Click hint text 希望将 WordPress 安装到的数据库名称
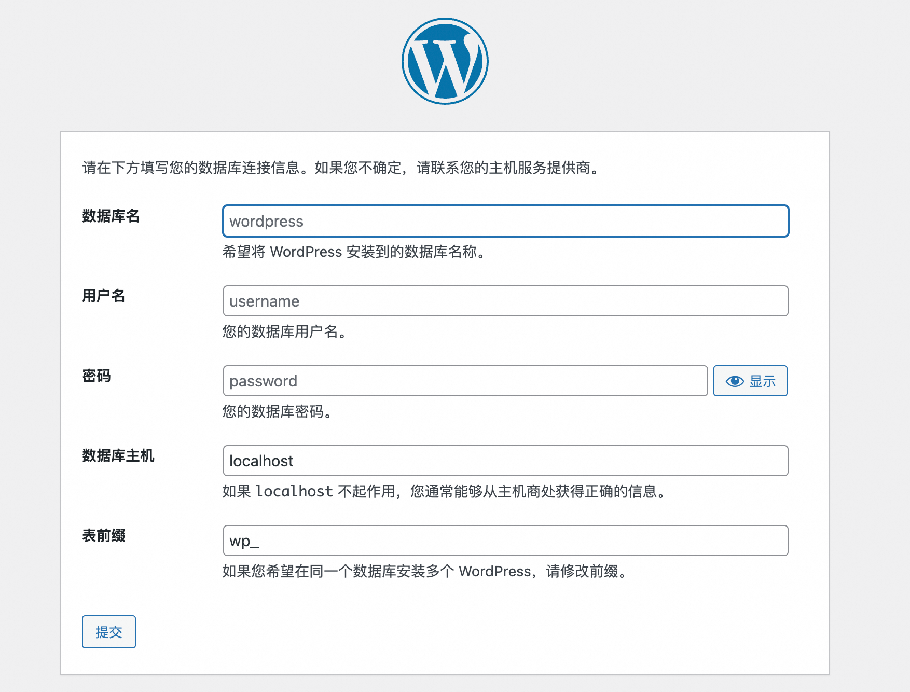This screenshot has height=692, width=910. (350, 252)
